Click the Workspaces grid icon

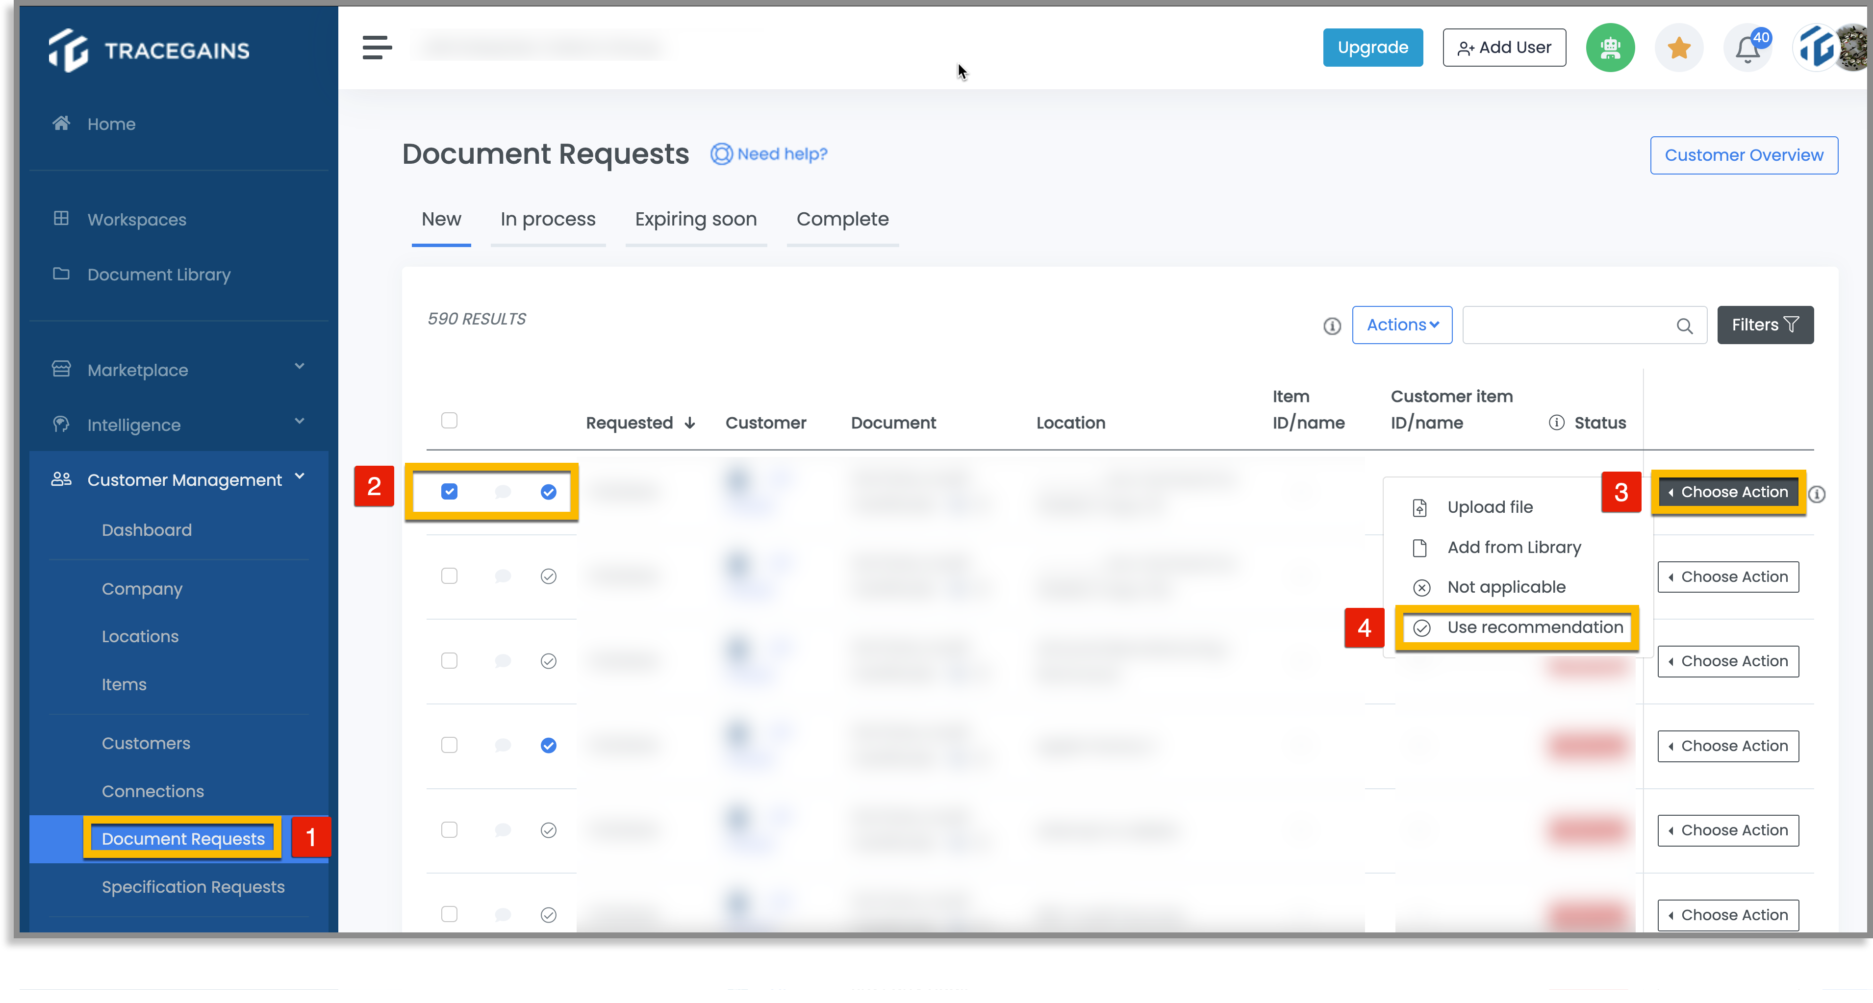click(61, 218)
